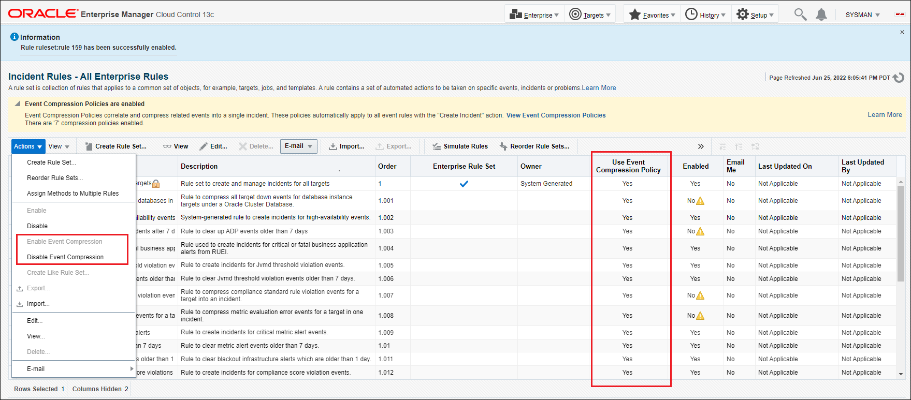The width and height of the screenshot is (911, 400).
Task: Click the View toolbar button with glasses icon
Action: tap(176, 146)
